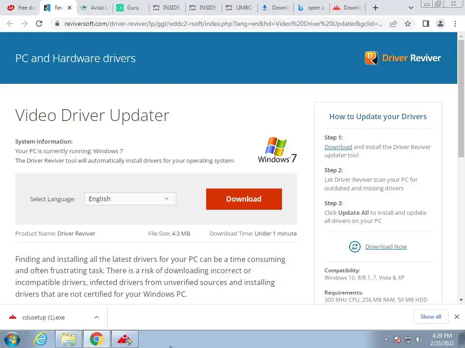
Task: Close the downloads bar
Action: pos(457,317)
